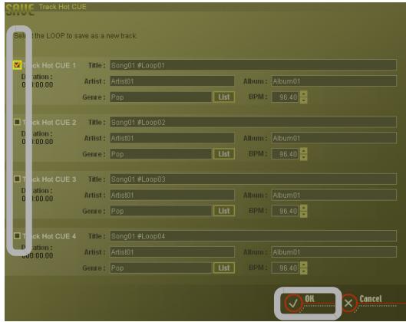Confirm saving with the OK checkmark icon
The image size is (406, 322).
(293, 303)
